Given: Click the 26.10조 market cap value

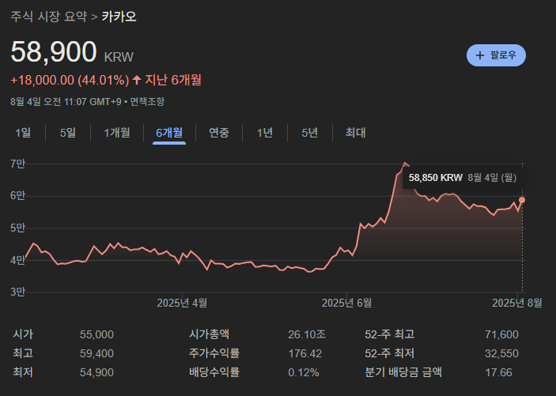Looking at the screenshot, I should tap(307, 334).
